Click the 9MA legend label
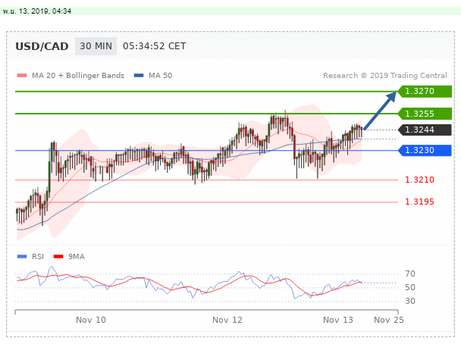This screenshot has height=344, width=461. point(77,257)
